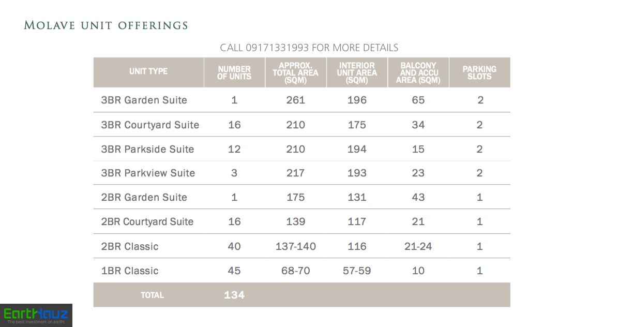
Task: Select the 2BR Garden Suite row label
Action: click(x=144, y=198)
